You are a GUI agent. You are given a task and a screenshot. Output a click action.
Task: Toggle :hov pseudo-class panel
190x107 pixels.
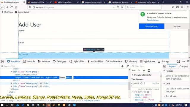click(x=133, y=70)
